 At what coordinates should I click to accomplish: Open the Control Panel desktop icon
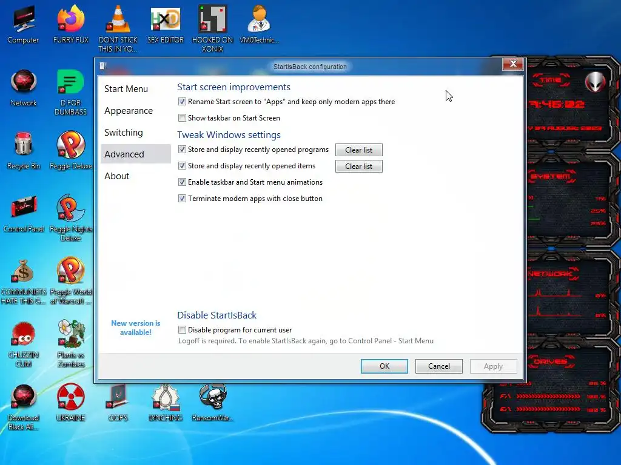pyautogui.click(x=24, y=214)
